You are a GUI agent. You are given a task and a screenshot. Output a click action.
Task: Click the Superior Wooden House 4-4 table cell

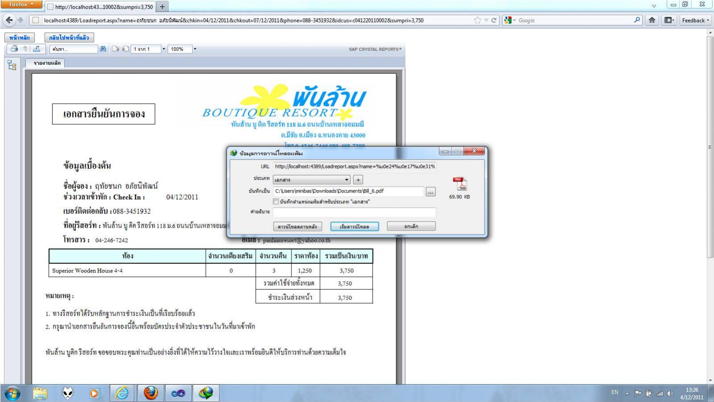pyautogui.click(x=127, y=271)
